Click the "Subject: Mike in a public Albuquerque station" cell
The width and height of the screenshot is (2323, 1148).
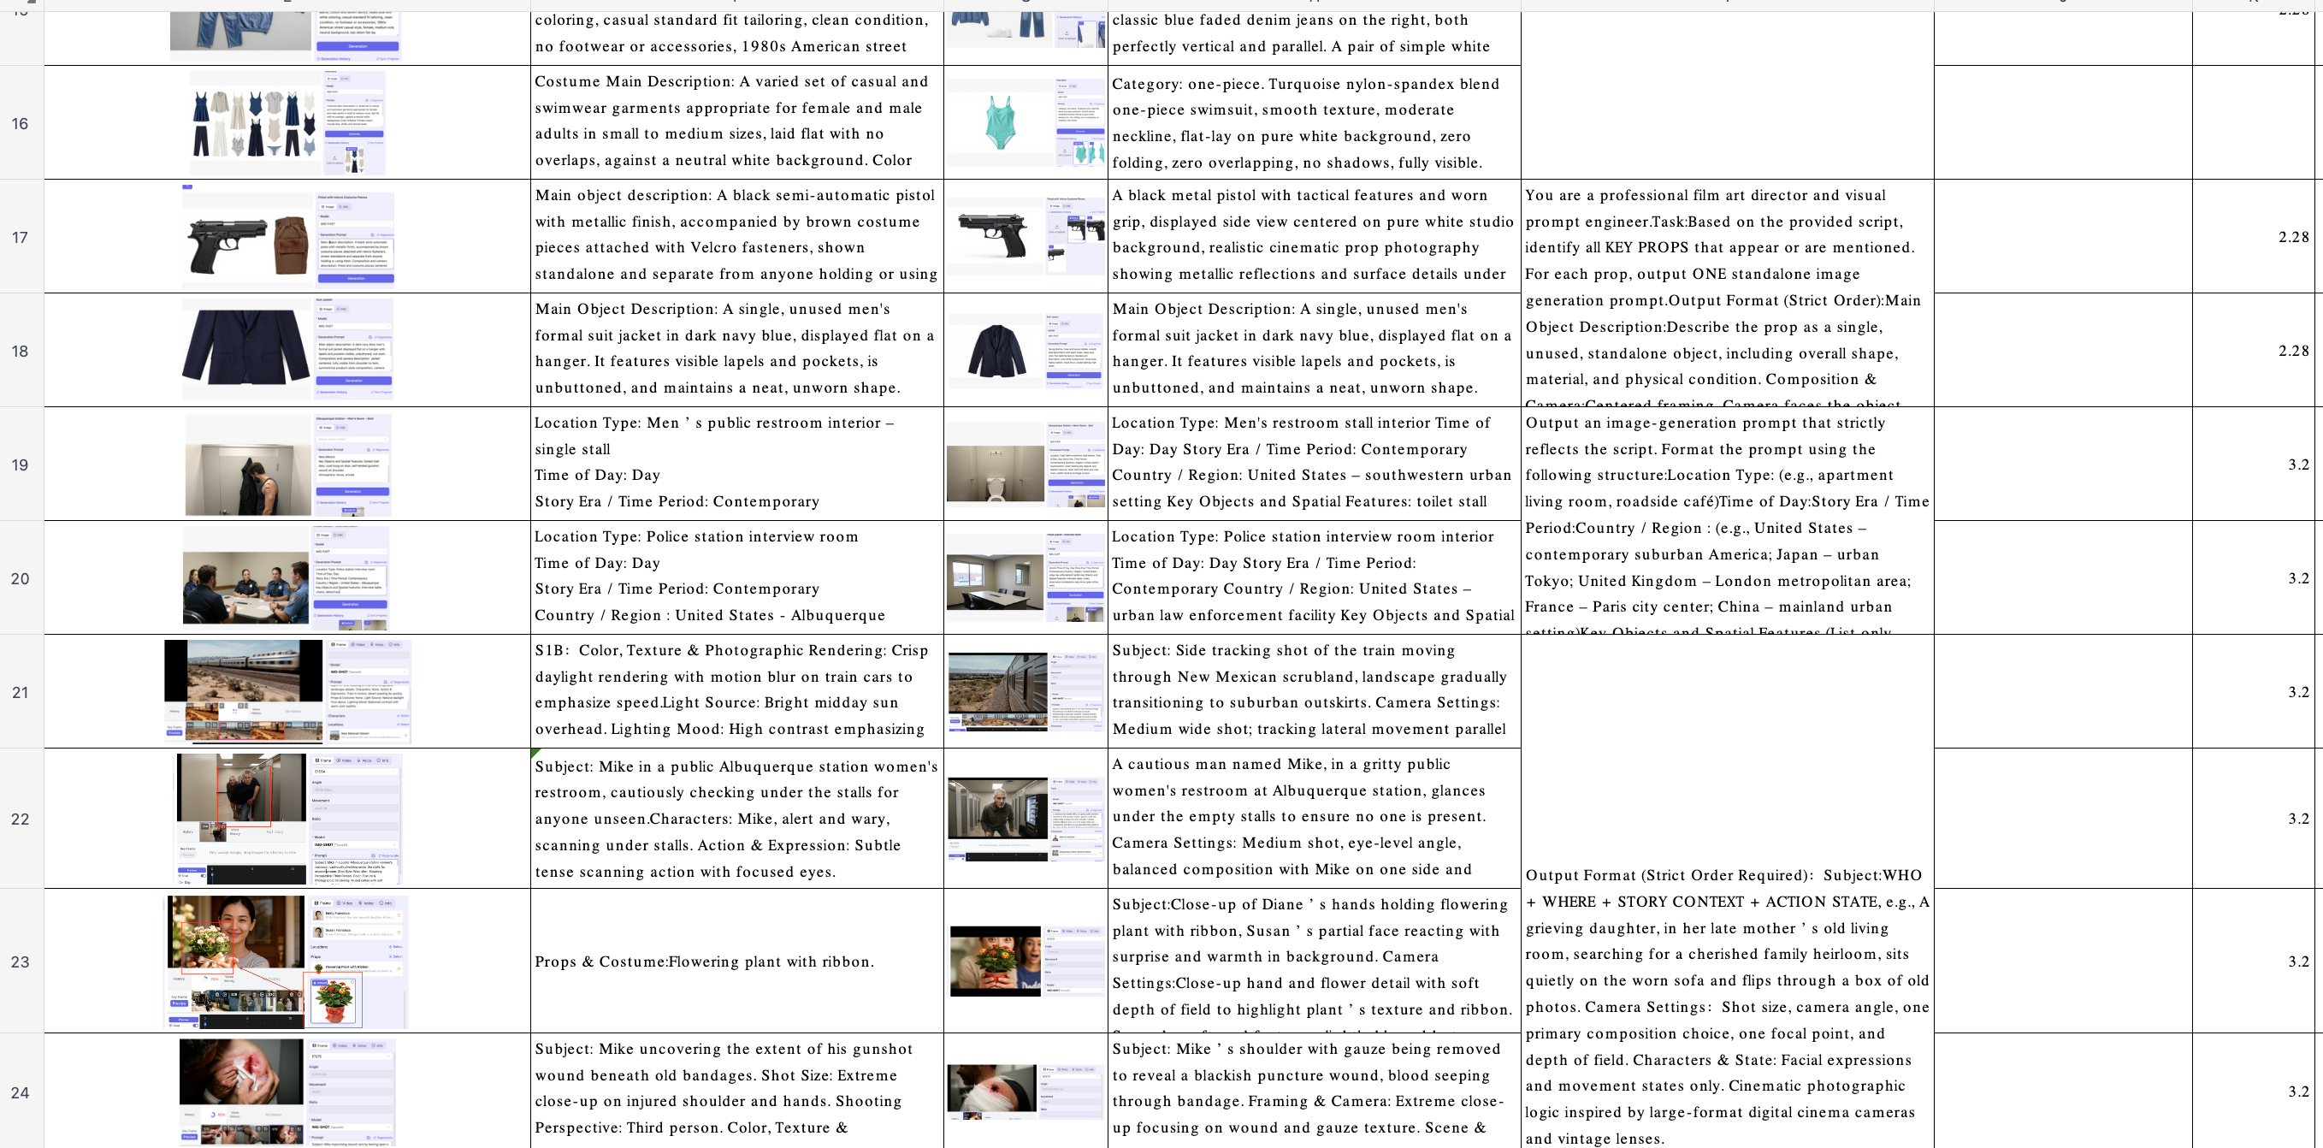tap(736, 818)
